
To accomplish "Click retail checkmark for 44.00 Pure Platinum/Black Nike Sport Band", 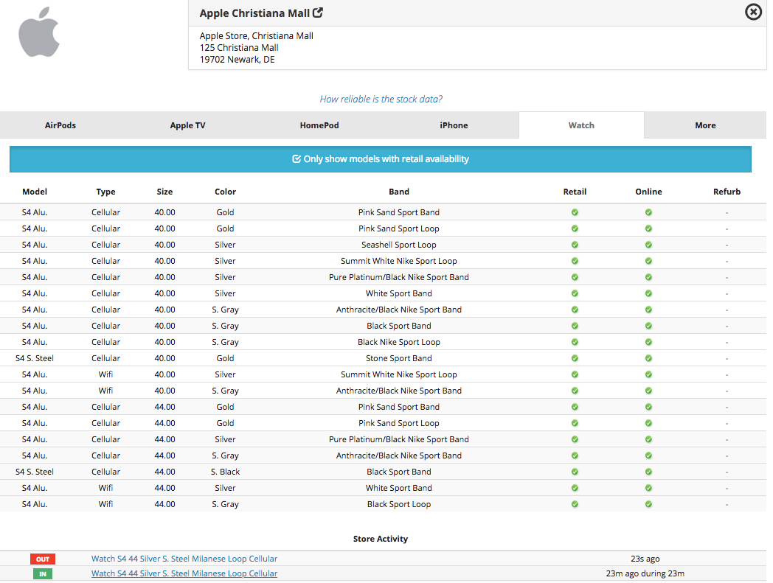I will point(575,439).
